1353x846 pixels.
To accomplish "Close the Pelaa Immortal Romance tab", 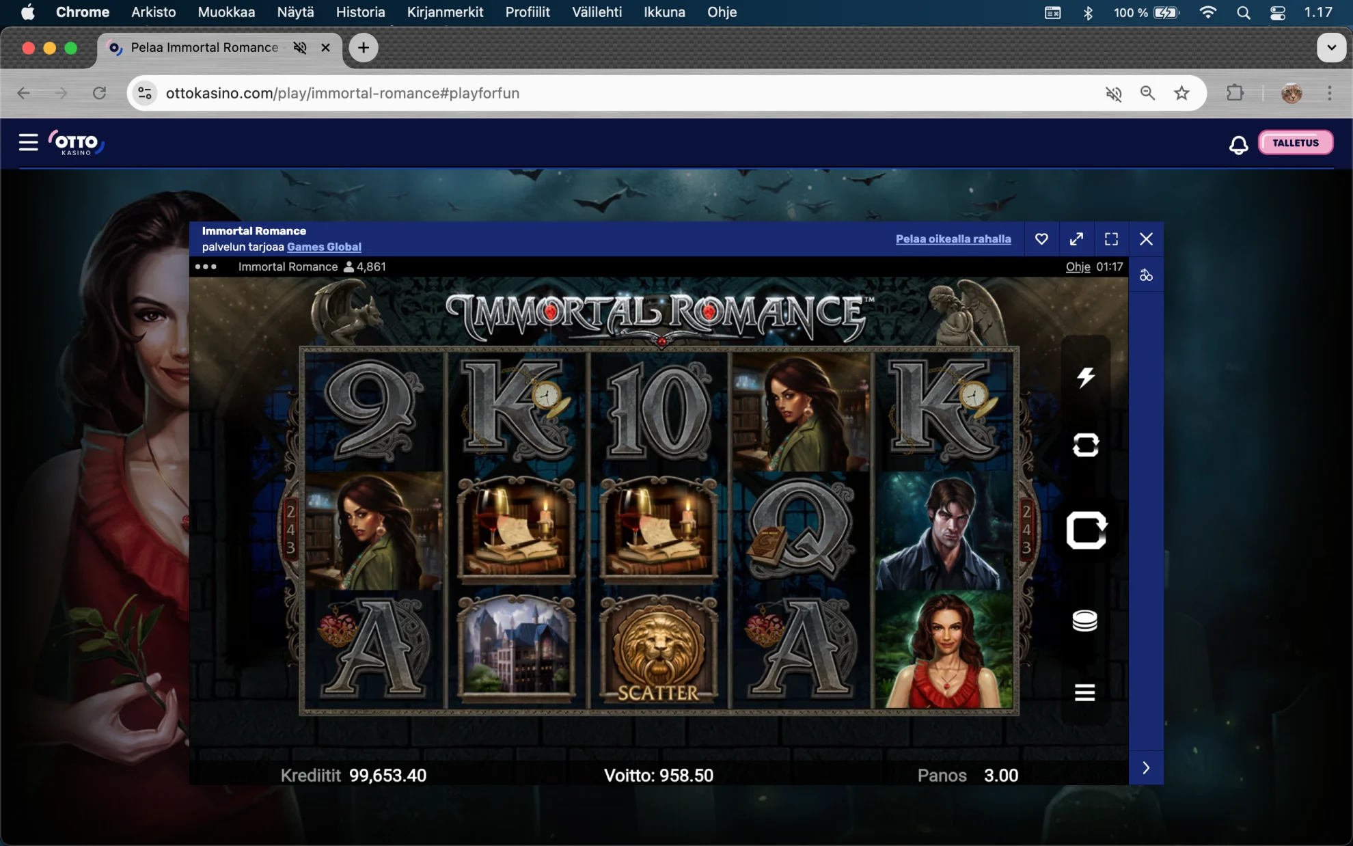I will point(326,47).
